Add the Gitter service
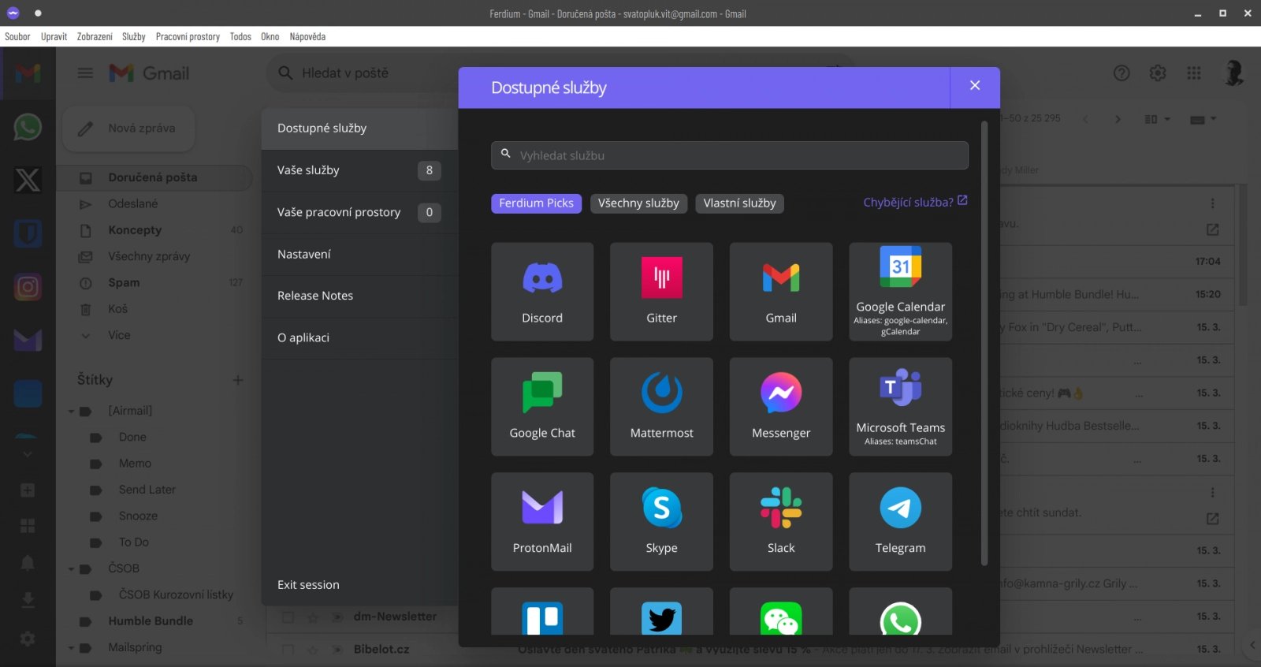This screenshot has width=1261, height=667. click(x=661, y=292)
